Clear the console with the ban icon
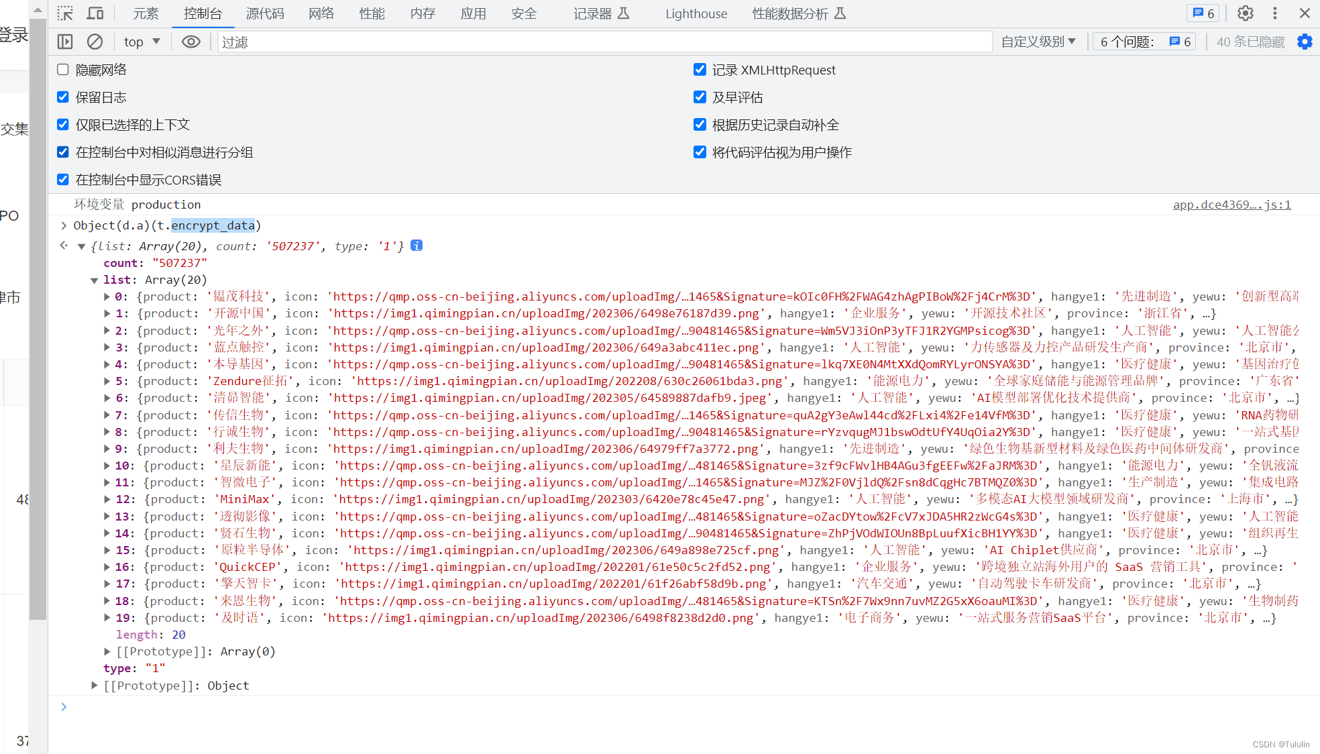Screen dimensions: 1320x754 pyautogui.click(x=95, y=42)
